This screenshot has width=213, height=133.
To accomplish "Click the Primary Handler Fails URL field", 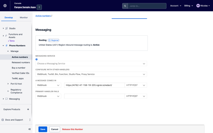I will coord(94,96).
